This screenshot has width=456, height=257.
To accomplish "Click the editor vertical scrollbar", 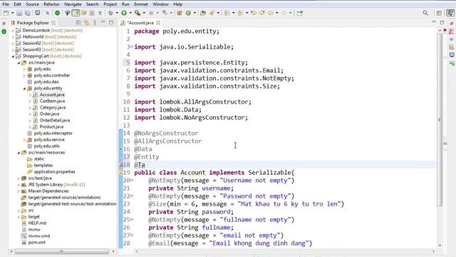I will coord(440,120).
